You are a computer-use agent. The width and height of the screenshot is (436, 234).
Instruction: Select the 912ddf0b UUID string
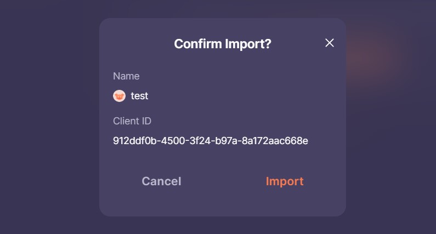210,141
